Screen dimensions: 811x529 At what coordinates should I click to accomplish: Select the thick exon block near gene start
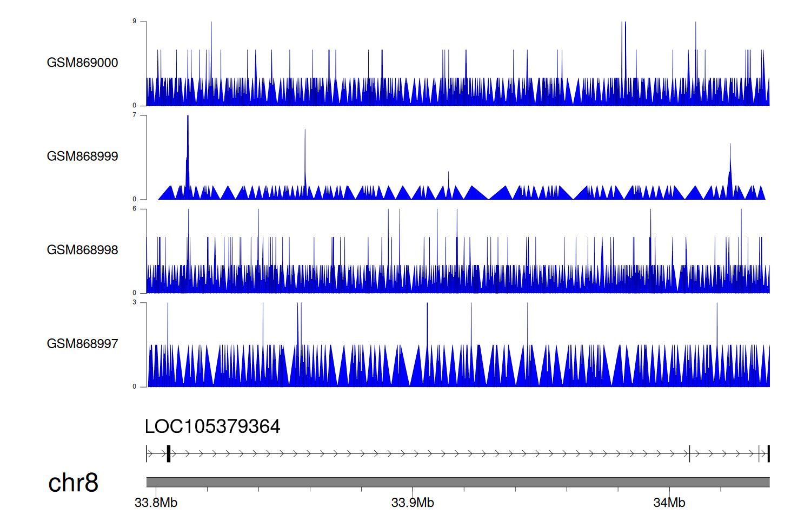coord(169,453)
